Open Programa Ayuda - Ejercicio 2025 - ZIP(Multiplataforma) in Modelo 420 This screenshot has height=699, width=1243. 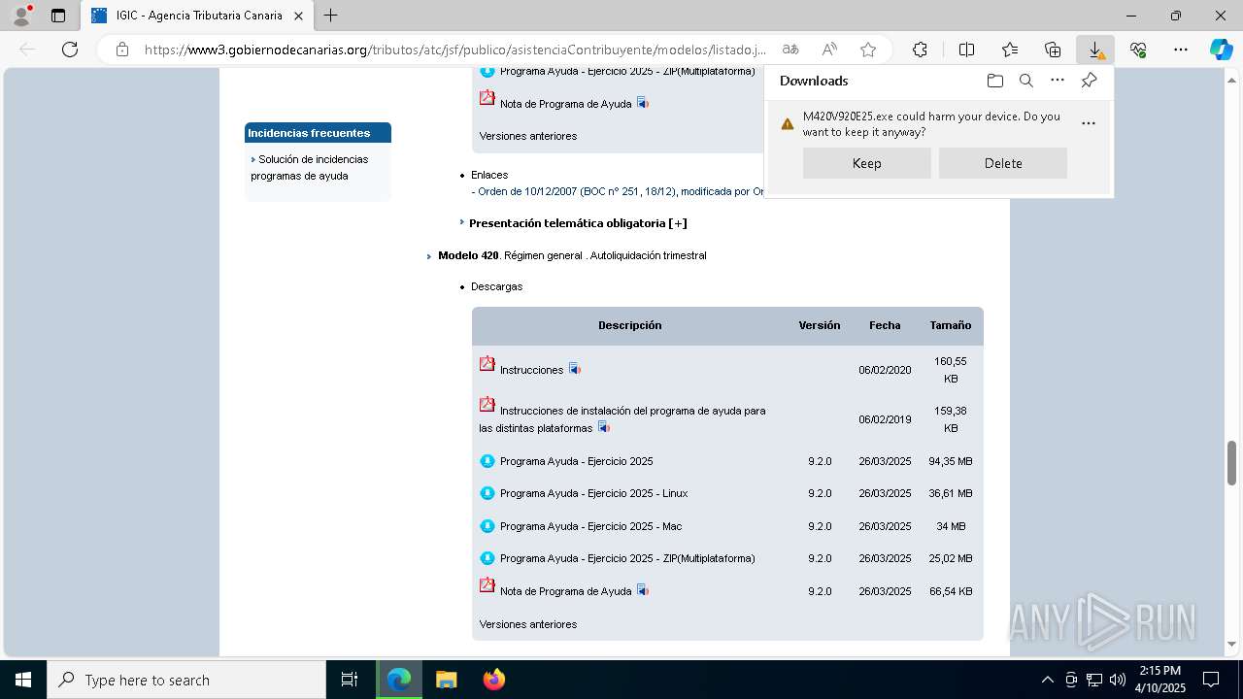(627, 558)
